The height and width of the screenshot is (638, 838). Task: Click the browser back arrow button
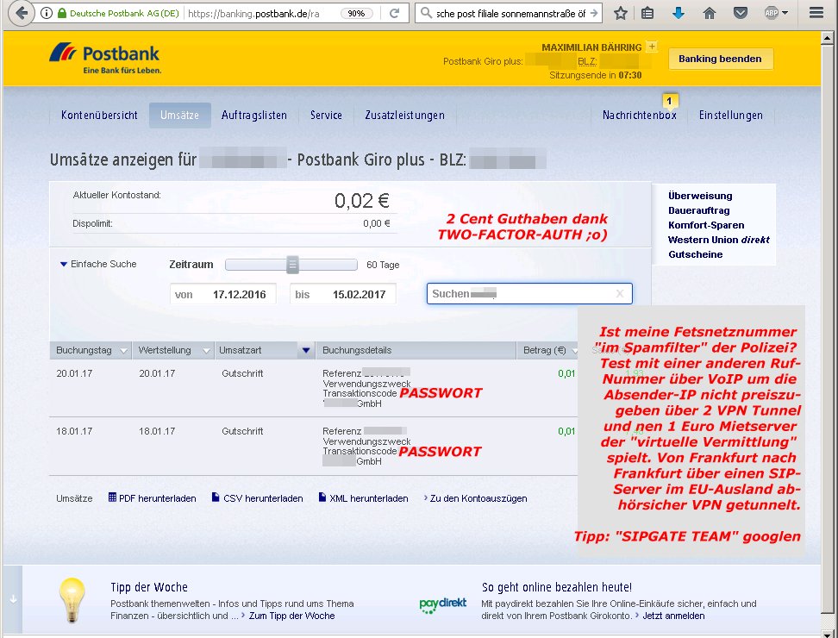(22, 13)
